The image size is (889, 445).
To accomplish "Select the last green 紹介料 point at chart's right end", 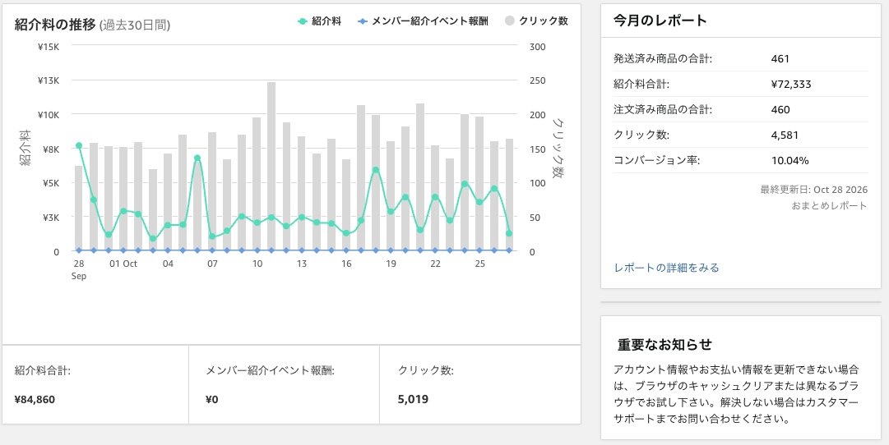I will pyautogui.click(x=509, y=233).
